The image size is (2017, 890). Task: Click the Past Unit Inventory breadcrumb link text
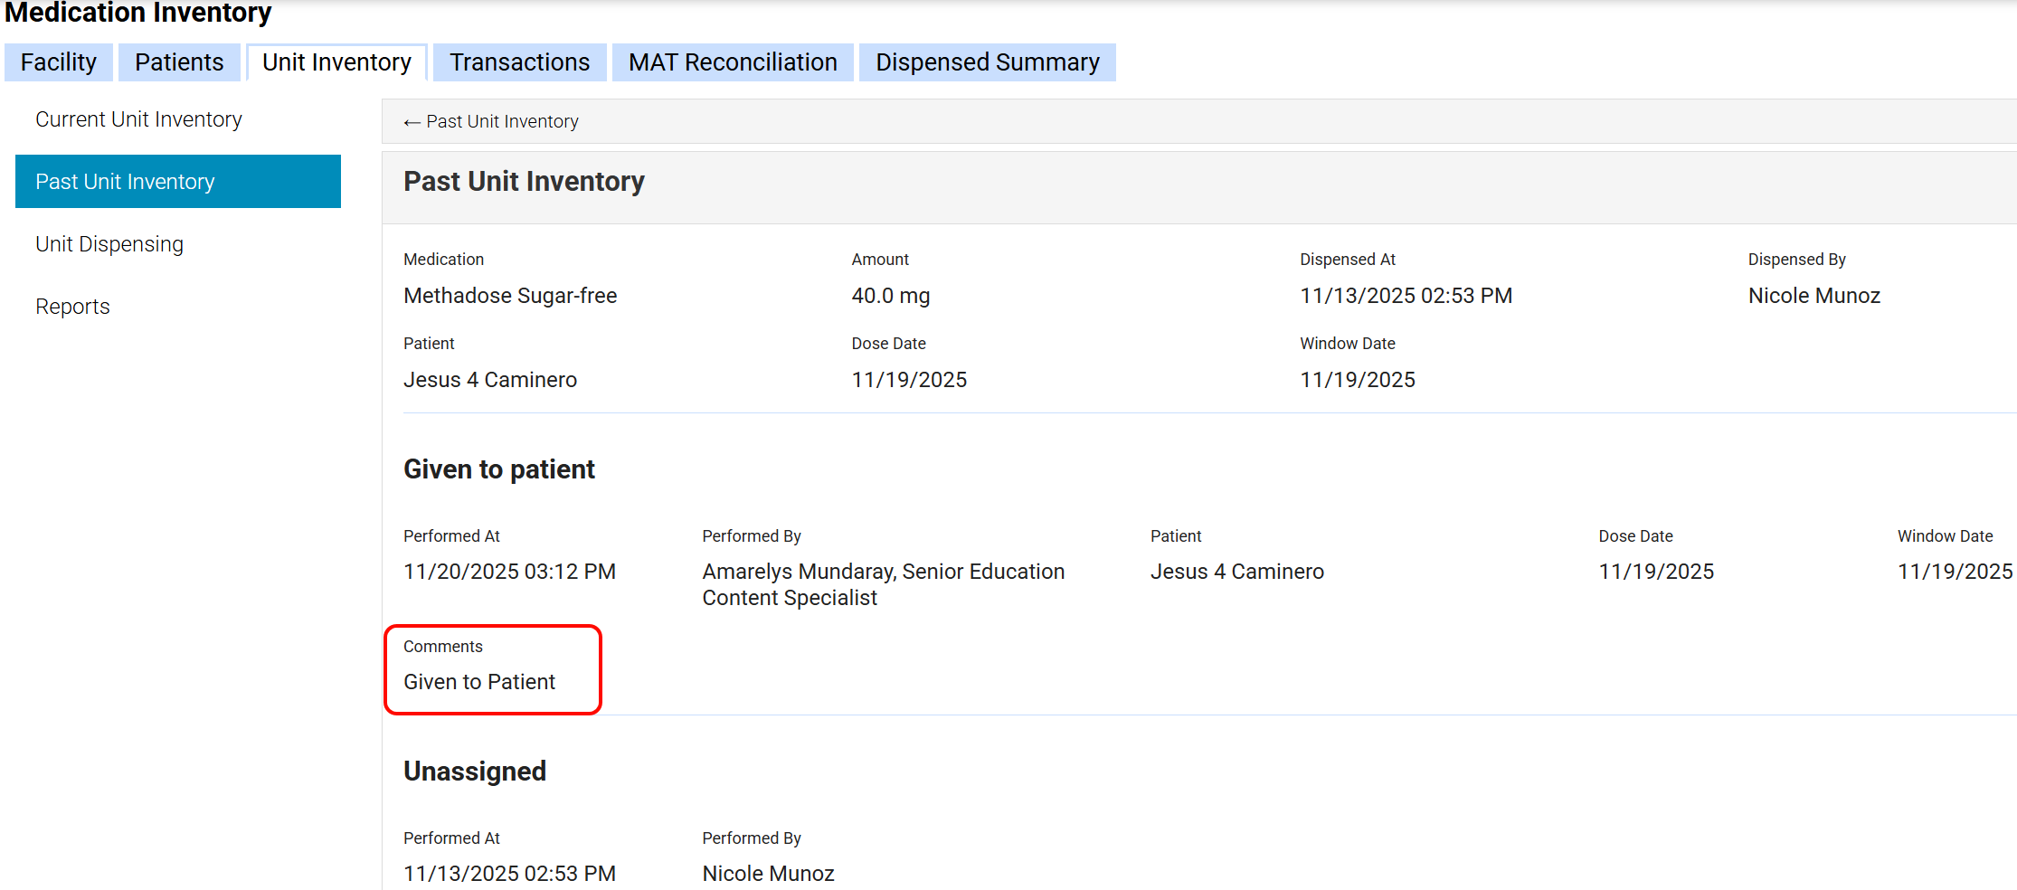point(502,122)
